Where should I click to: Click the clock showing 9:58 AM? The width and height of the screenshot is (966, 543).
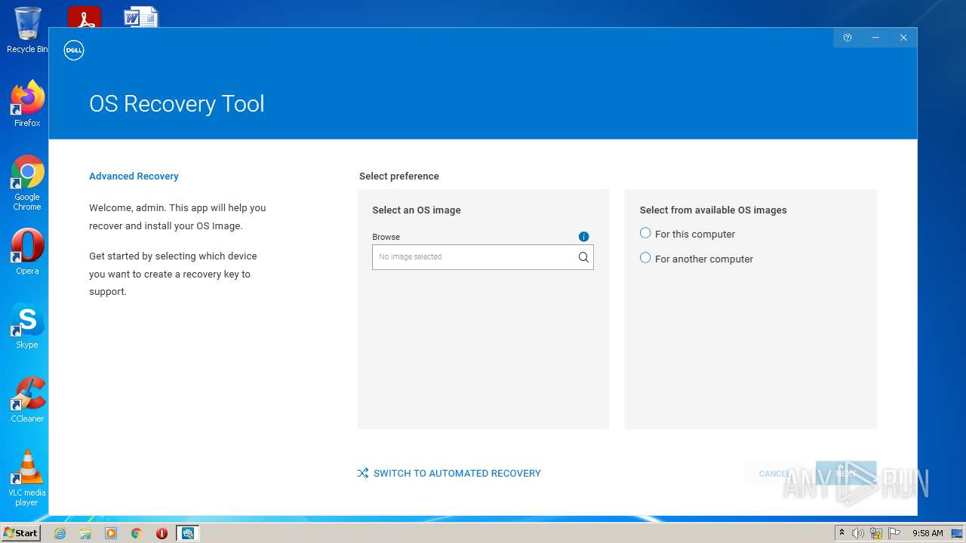[928, 533]
